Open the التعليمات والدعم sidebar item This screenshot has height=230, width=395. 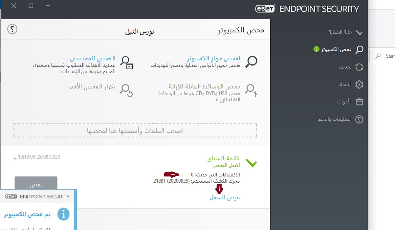click(335, 119)
